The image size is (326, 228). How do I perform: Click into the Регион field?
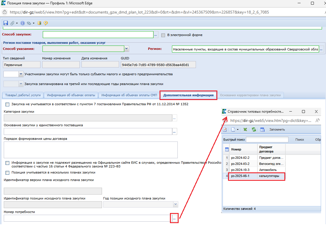pyautogui.click(x=245, y=49)
